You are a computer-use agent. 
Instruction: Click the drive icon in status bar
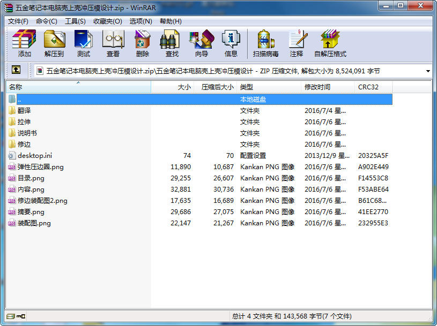tap(11, 316)
